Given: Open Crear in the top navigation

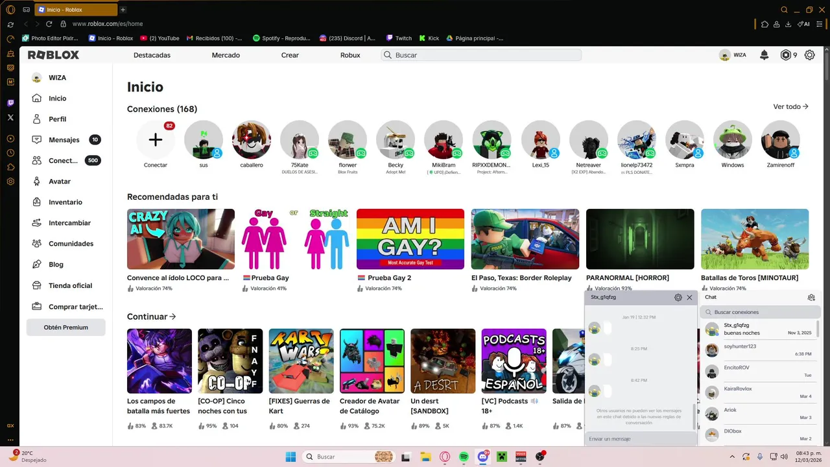Looking at the screenshot, I should [290, 55].
